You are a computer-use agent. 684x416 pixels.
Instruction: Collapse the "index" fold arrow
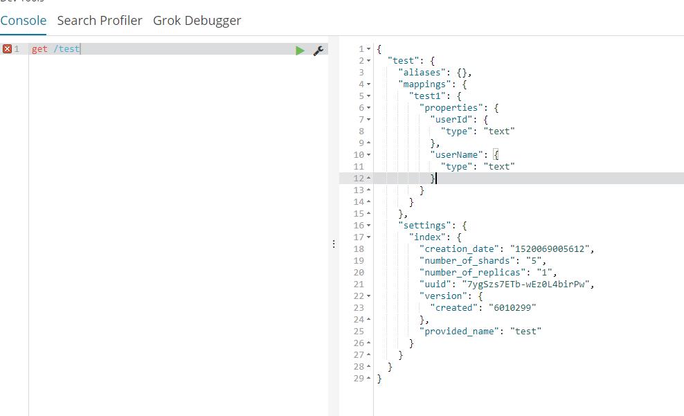coord(368,237)
